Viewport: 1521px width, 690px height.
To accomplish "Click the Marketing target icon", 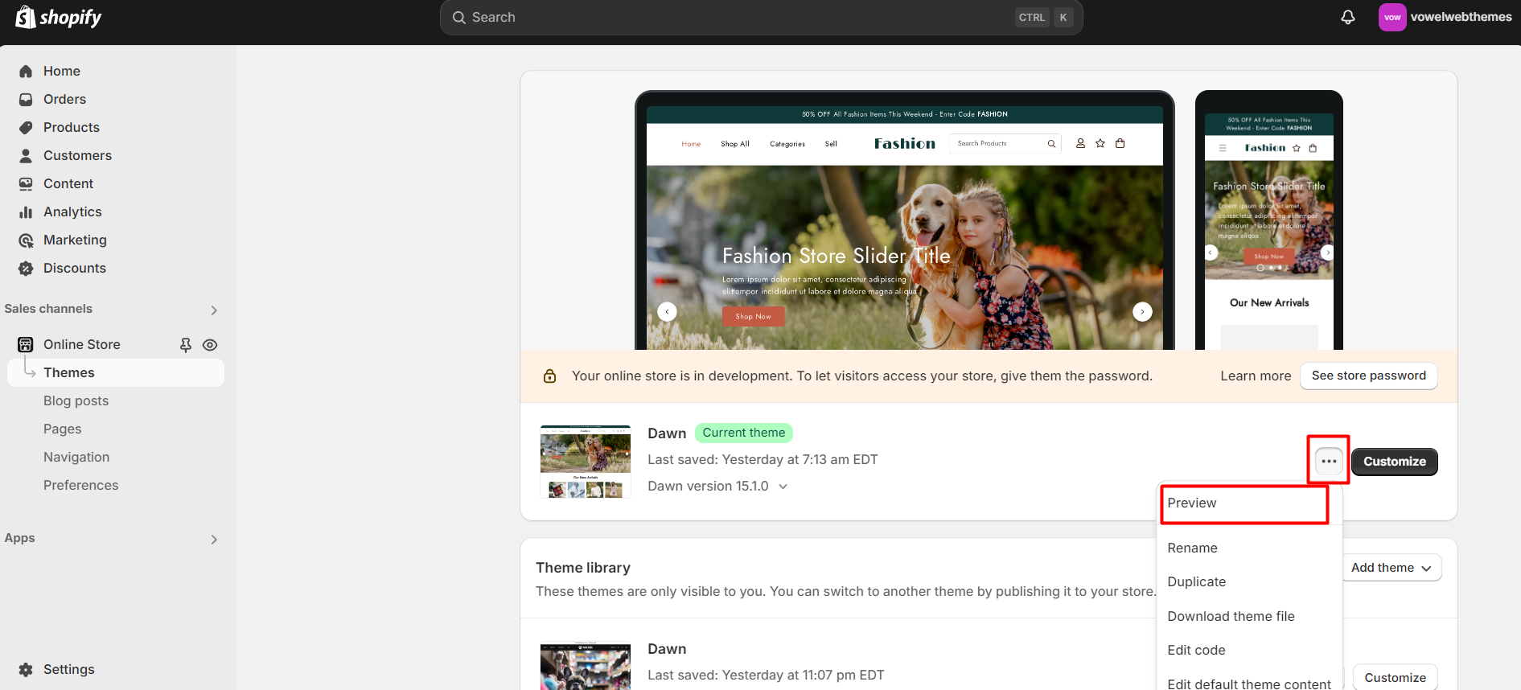I will pyautogui.click(x=26, y=240).
